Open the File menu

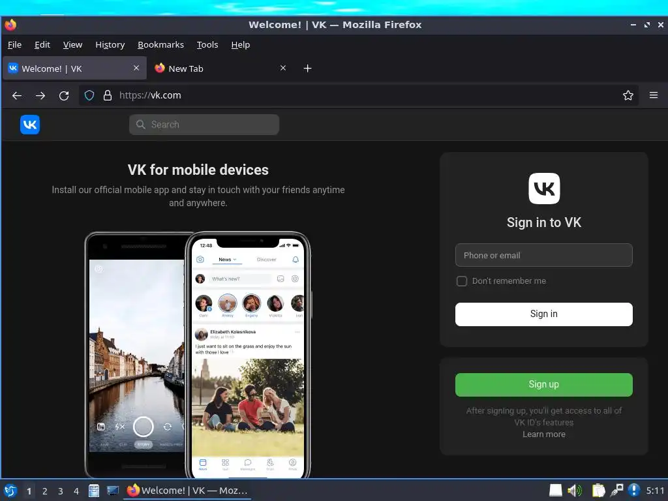tap(14, 45)
